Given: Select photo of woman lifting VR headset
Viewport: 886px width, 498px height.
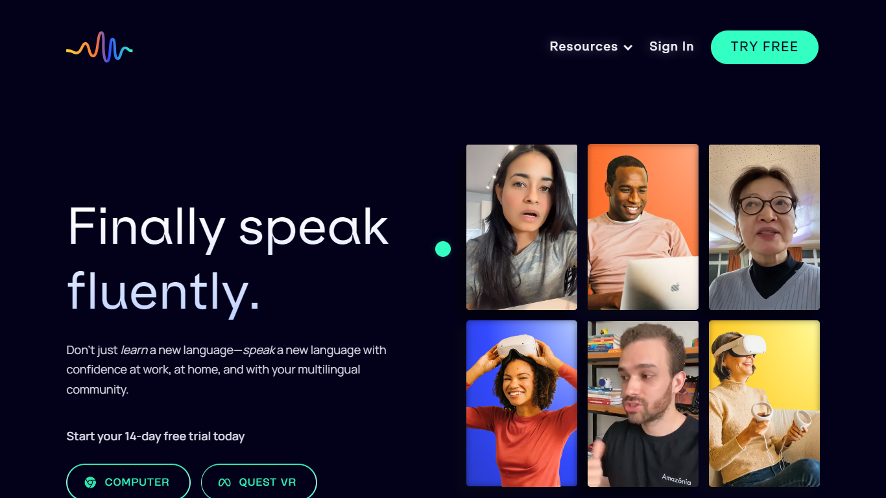Looking at the screenshot, I should [521, 403].
